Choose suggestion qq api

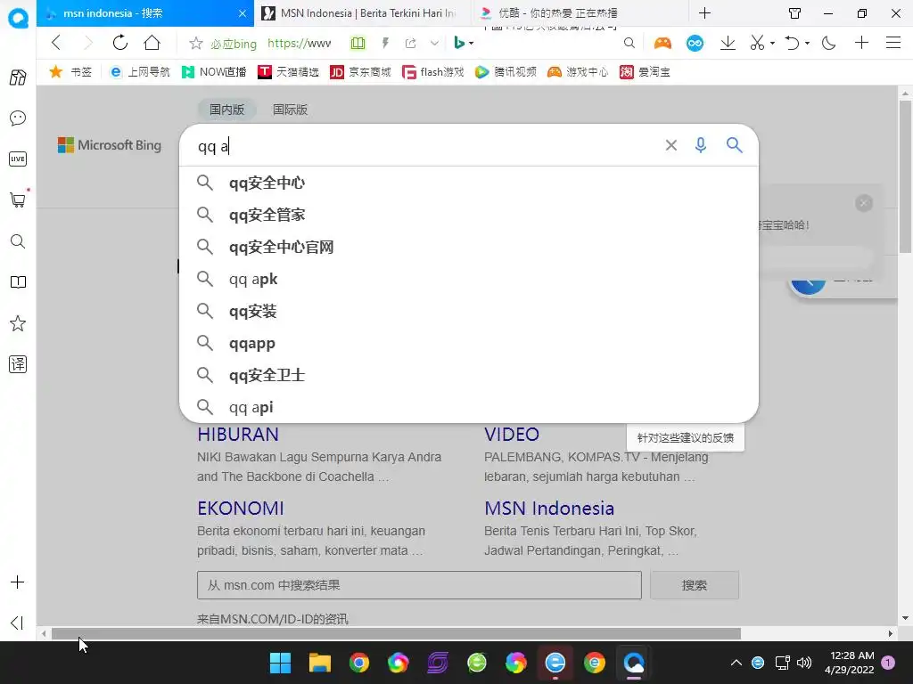[x=469, y=407]
